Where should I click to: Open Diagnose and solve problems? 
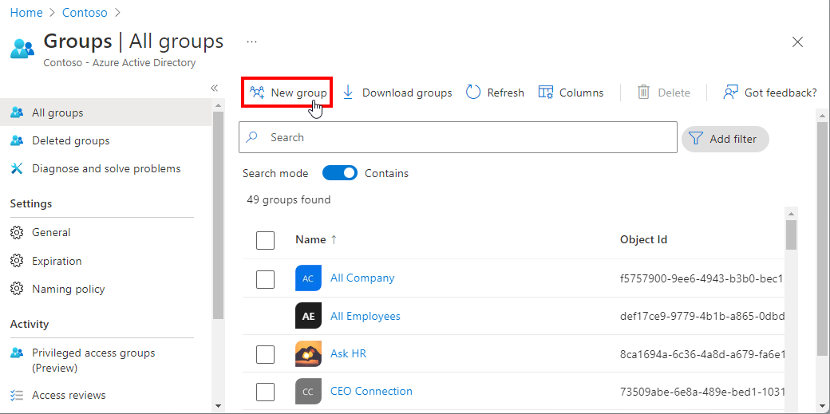tap(106, 168)
